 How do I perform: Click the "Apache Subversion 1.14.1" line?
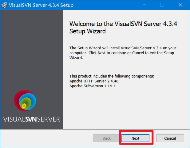92,86
